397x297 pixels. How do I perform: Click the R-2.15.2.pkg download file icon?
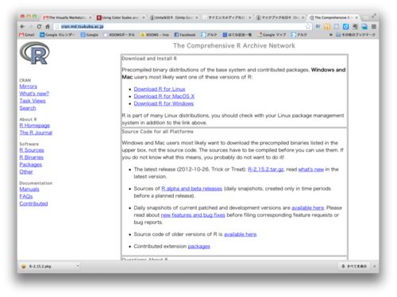24,266
